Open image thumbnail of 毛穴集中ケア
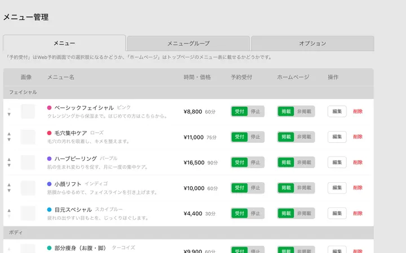 [x=28, y=137]
